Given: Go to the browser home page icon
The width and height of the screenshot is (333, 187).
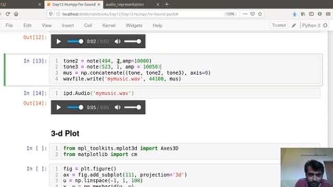Looking at the screenshot, I should pyautogui.click(x=16, y=14).
